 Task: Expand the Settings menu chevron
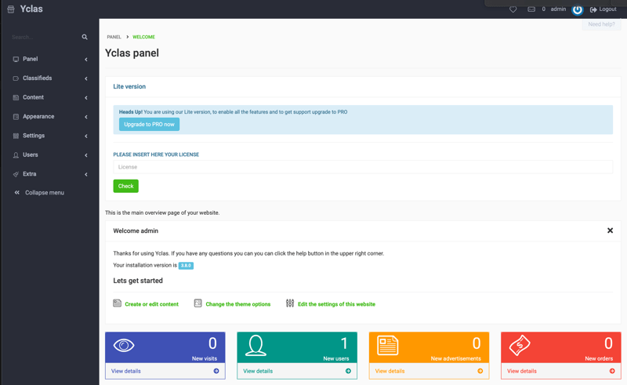[86, 136]
